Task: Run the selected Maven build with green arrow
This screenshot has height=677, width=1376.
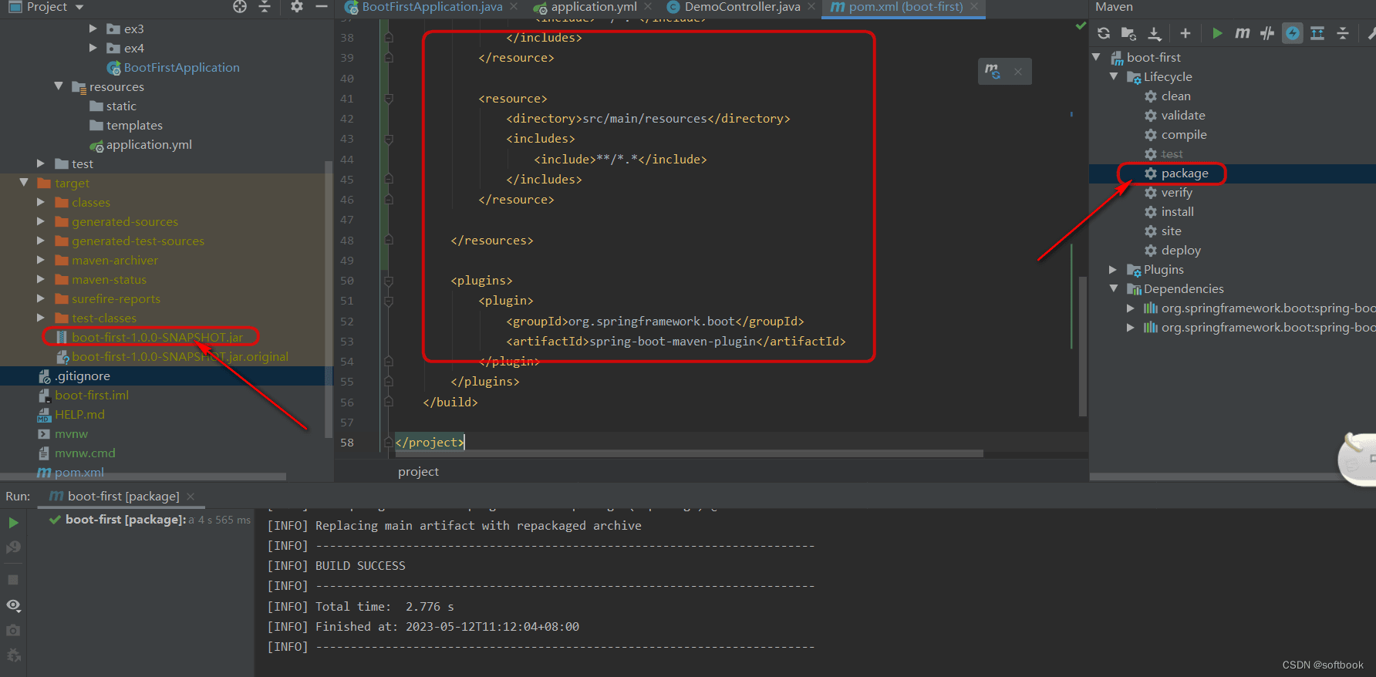Action: 1217,33
